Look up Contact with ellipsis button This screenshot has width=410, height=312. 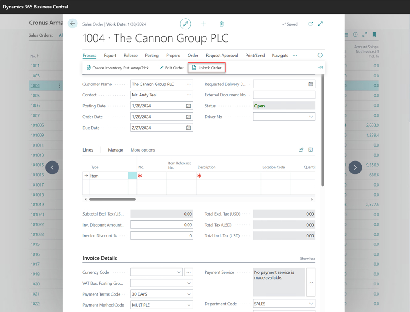[x=189, y=95]
